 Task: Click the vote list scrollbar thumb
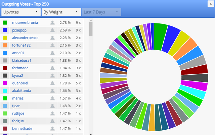point(91,29)
